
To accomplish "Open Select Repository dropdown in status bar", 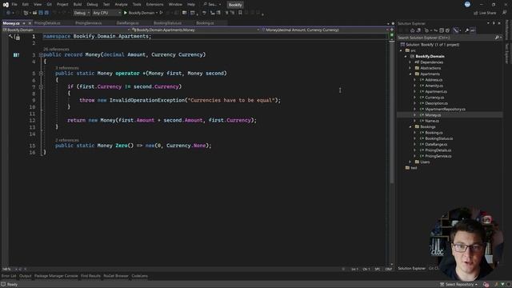I will (458, 285).
